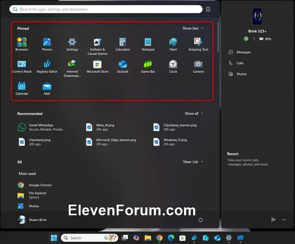Launch Registry Editor
The width and height of the screenshot is (295, 244).
[47, 67]
